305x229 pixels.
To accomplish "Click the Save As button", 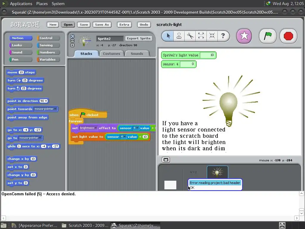I will click(x=102, y=24).
